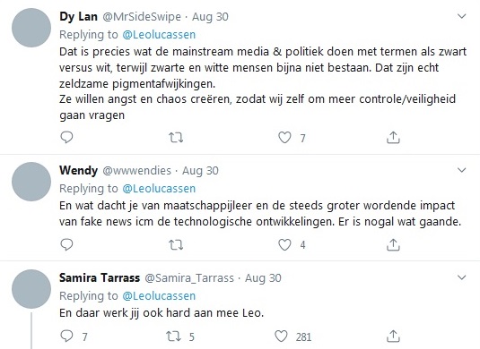Screen dimensions: 480x349
Task: Open more options chevron on Samira's tweet
Action: (461, 277)
